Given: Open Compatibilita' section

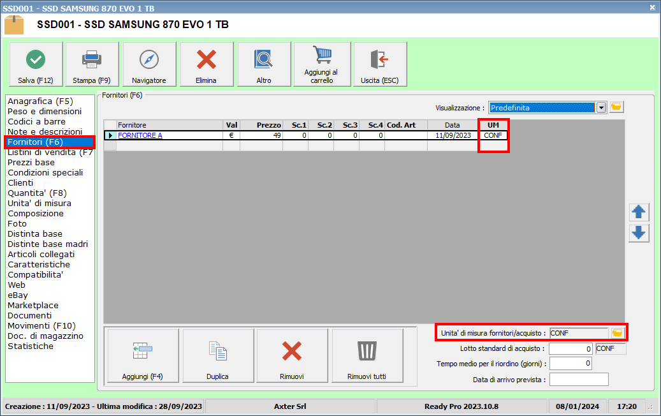Looking at the screenshot, I should [x=36, y=274].
